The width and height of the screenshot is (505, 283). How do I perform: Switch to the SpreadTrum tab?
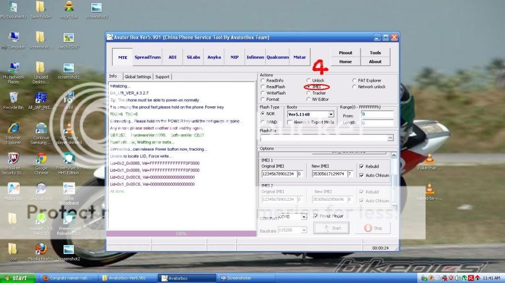[147, 57]
